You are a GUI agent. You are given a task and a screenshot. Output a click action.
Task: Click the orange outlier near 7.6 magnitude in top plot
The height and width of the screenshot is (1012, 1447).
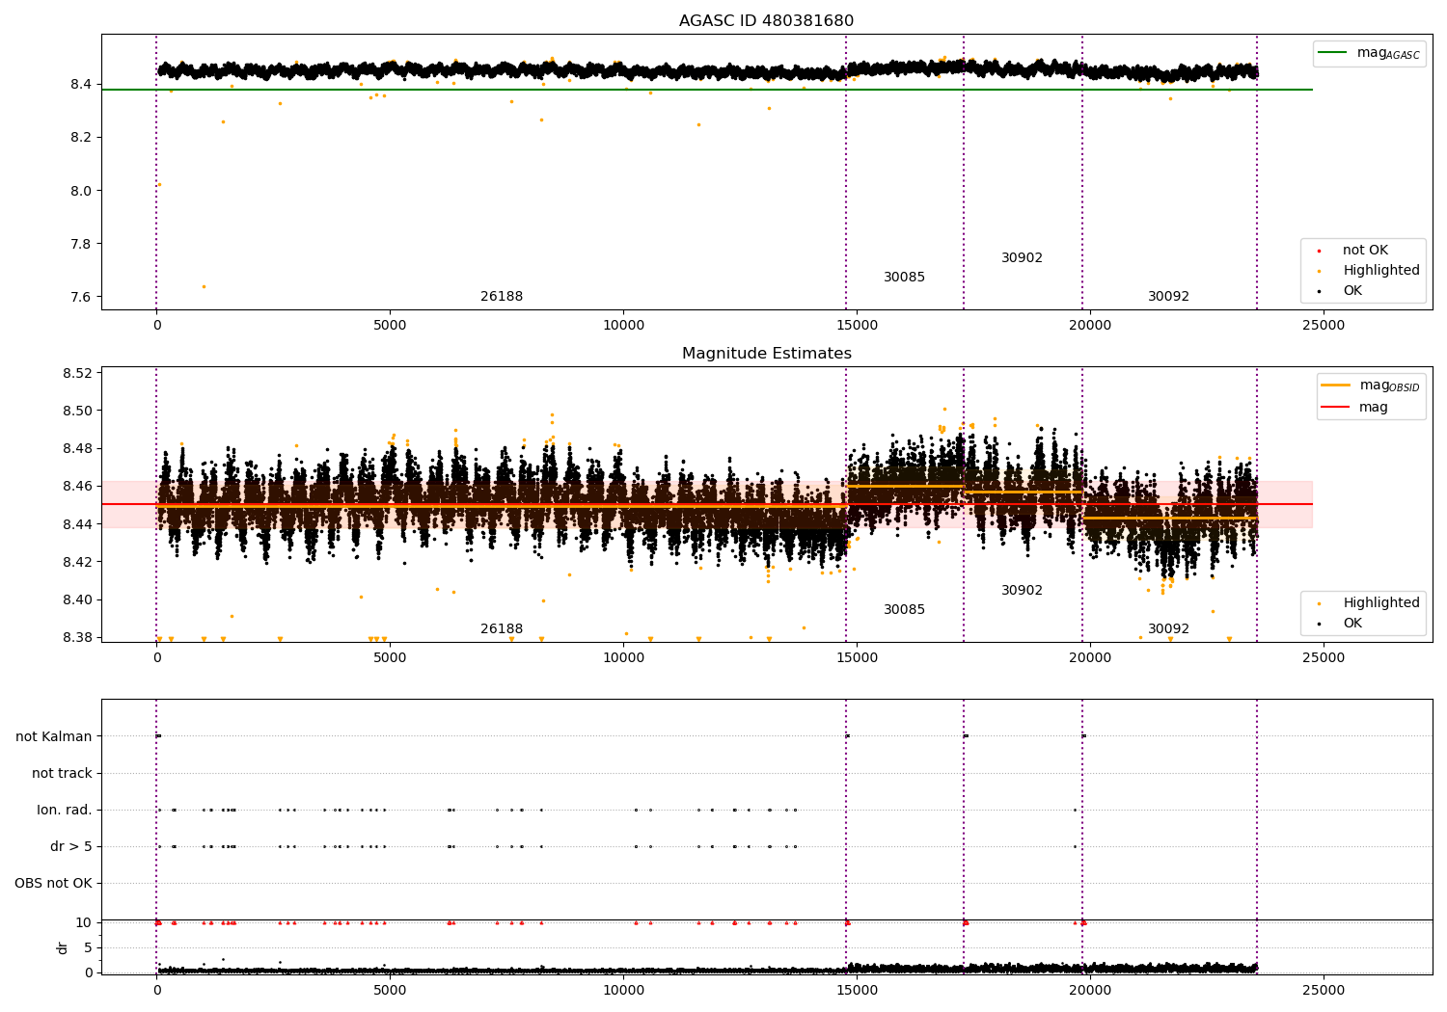(204, 286)
